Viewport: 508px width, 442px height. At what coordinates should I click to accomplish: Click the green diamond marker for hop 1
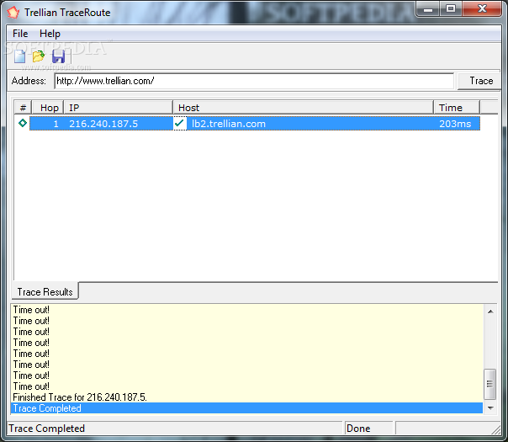point(23,123)
